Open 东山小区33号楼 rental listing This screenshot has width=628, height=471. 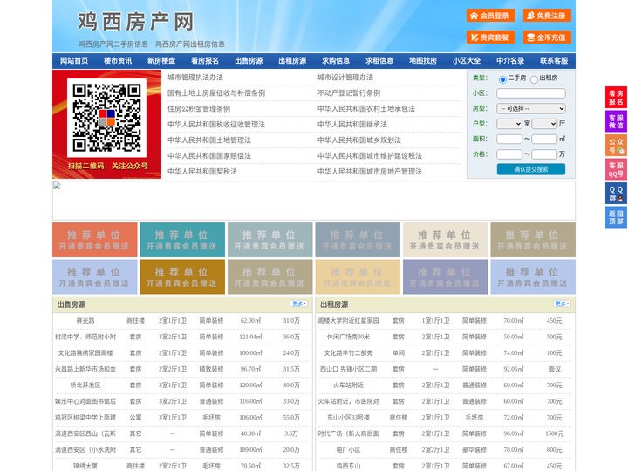(348, 417)
